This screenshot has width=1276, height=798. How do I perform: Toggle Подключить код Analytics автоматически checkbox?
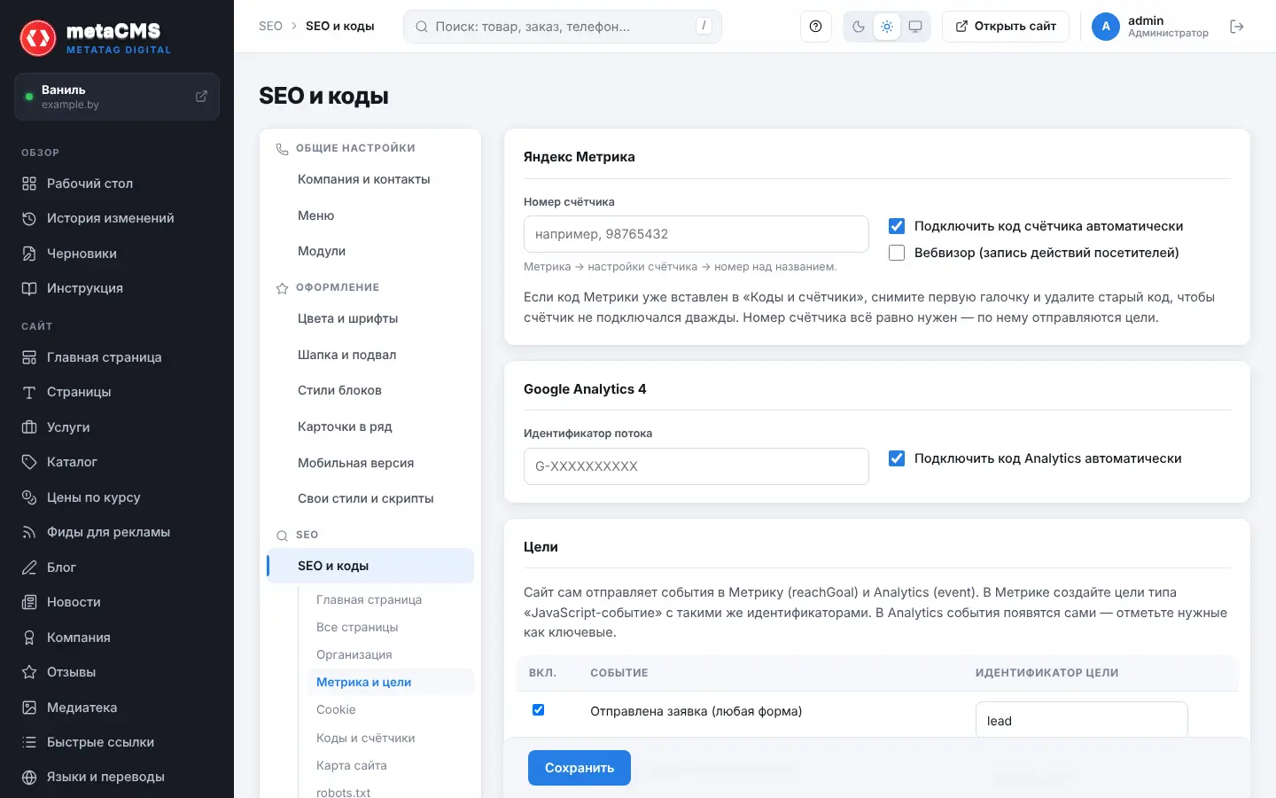coord(897,458)
